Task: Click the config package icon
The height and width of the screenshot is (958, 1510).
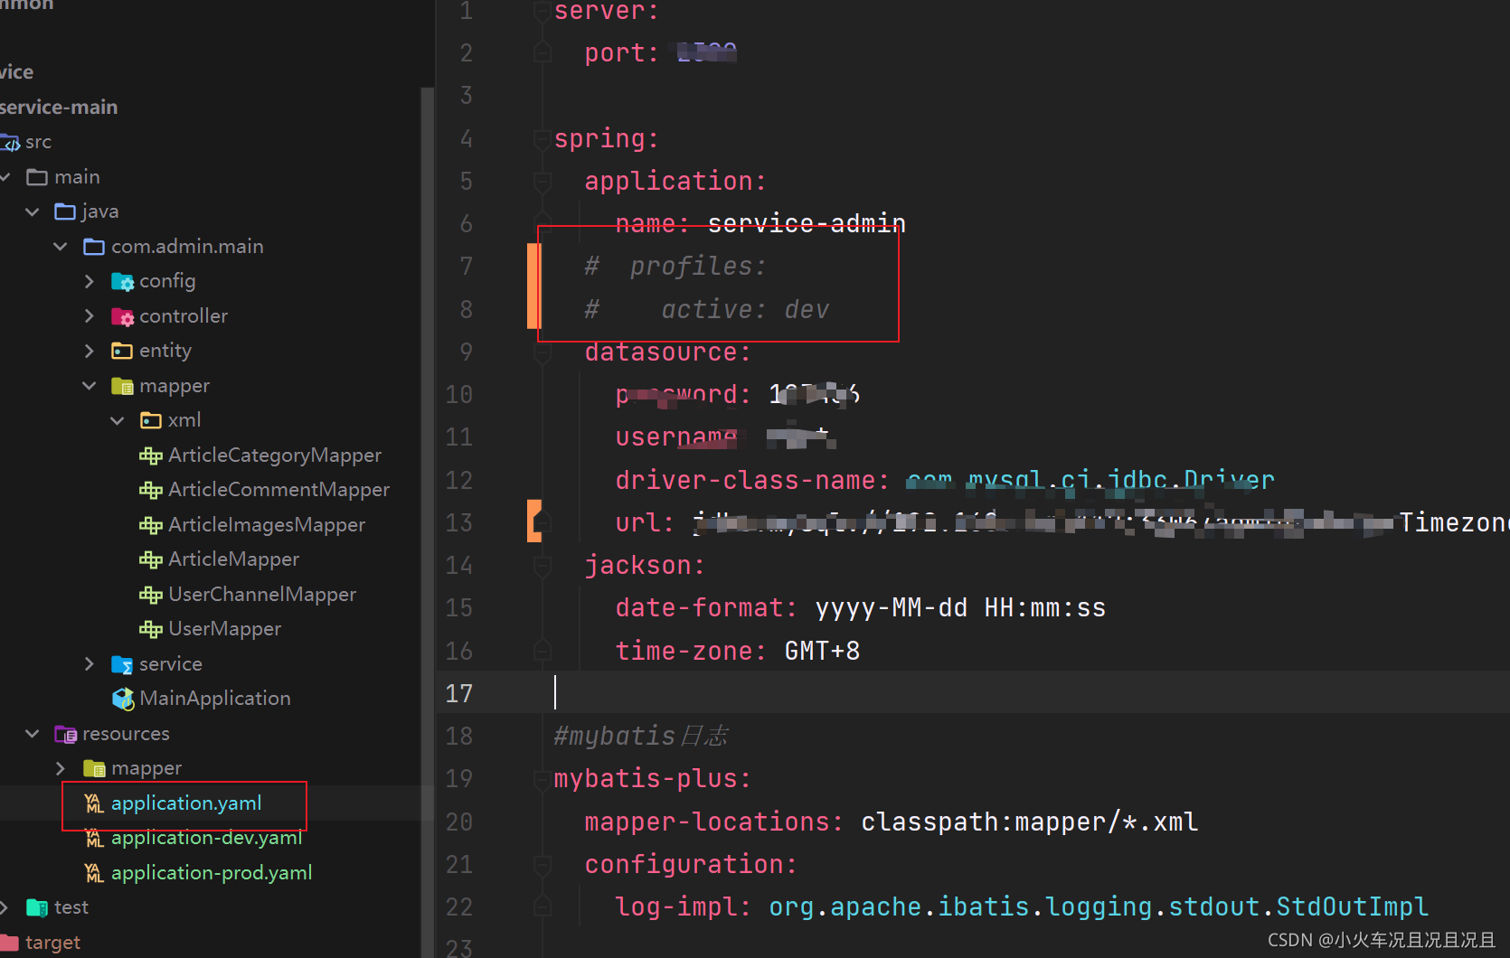Action: [x=122, y=280]
